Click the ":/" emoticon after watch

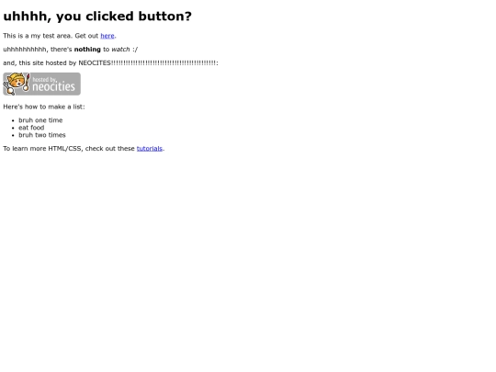coord(135,50)
